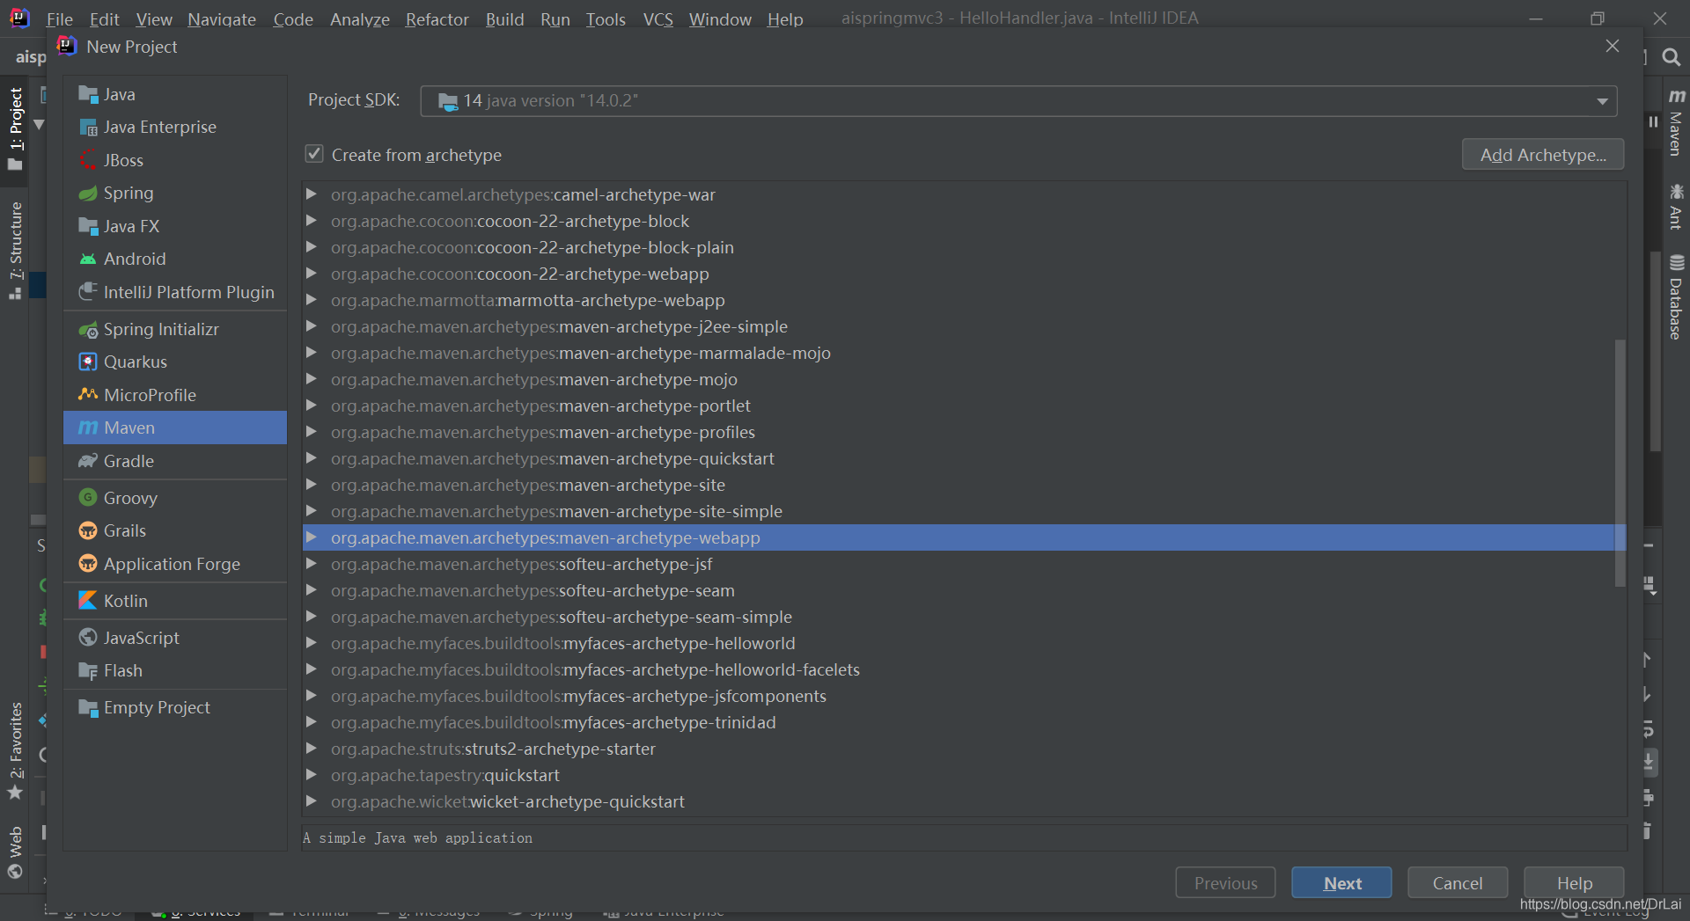
Task: Pick the Application Forge icon
Action: (x=88, y=564)
